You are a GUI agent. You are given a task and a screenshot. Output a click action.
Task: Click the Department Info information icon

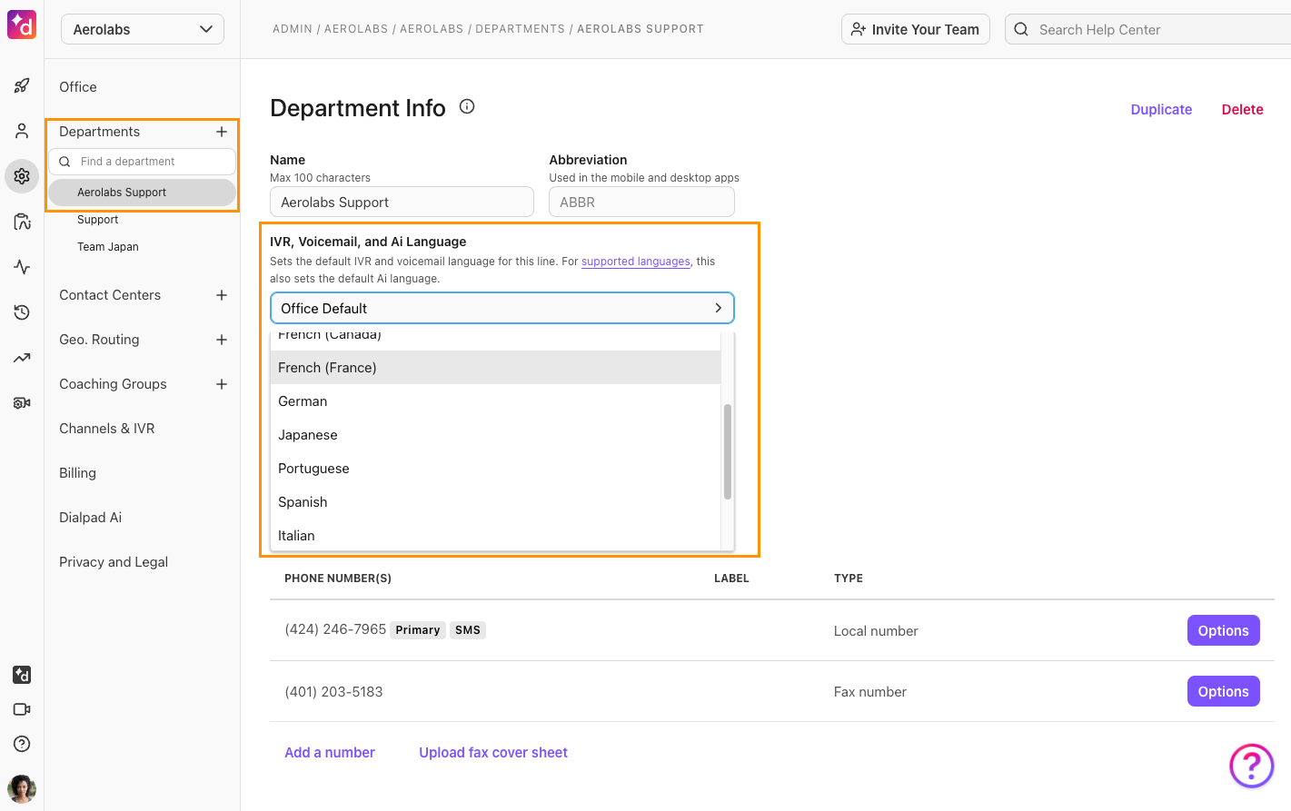click(x=467, y=106)
